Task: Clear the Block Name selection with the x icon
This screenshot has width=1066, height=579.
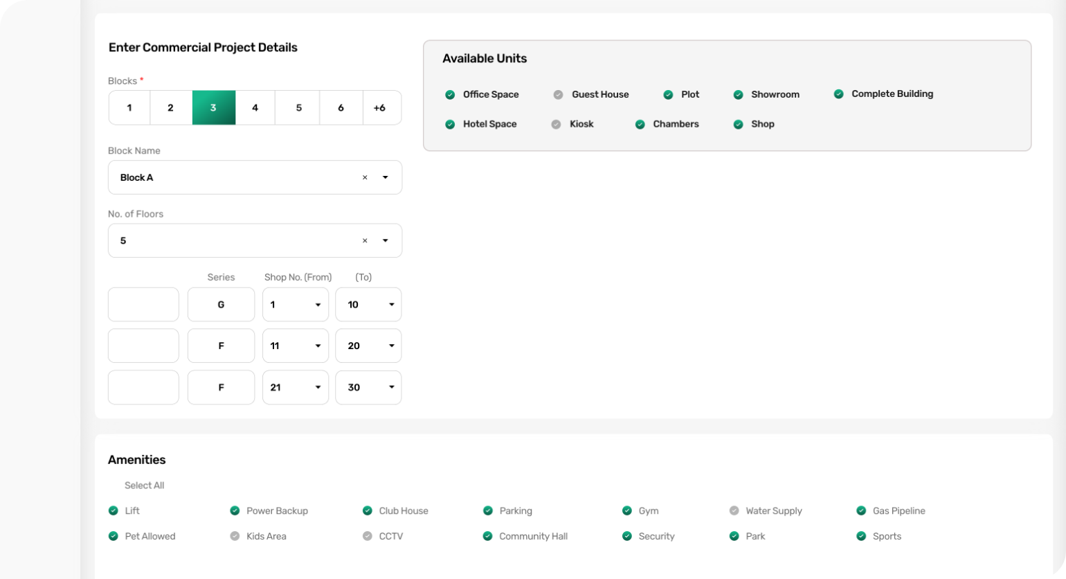Action: tap(365, 178)
